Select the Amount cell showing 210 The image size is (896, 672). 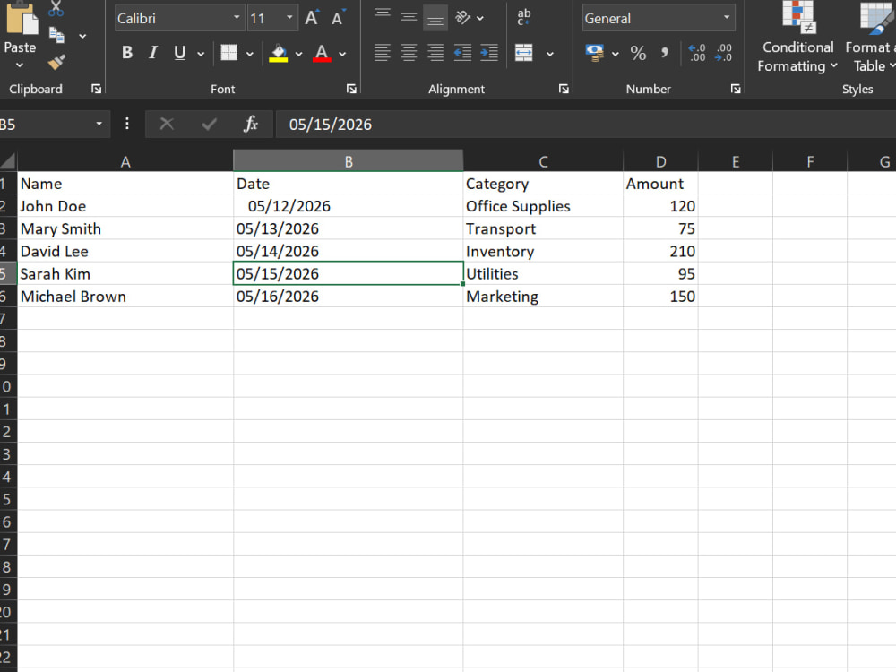[x=660, y=251]
